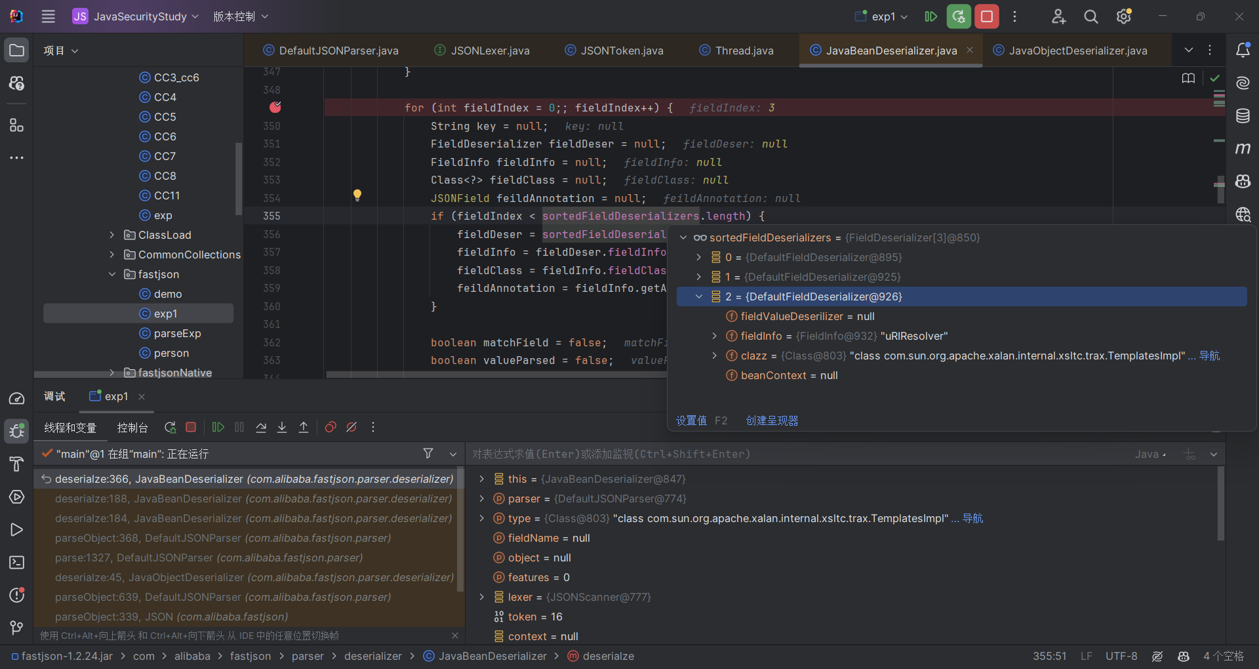Click the intention lightbulb on line 354

357,195
